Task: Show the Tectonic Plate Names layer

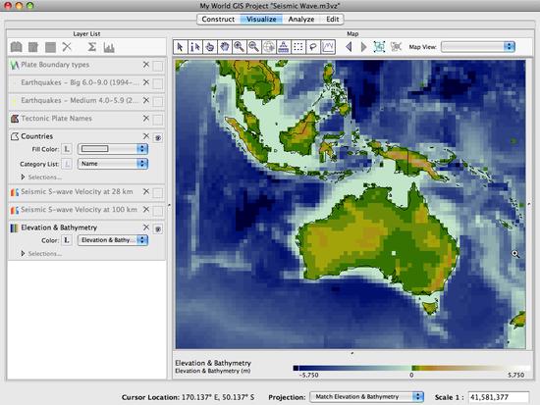Action: pyautogui.click(x=158, y=120)
